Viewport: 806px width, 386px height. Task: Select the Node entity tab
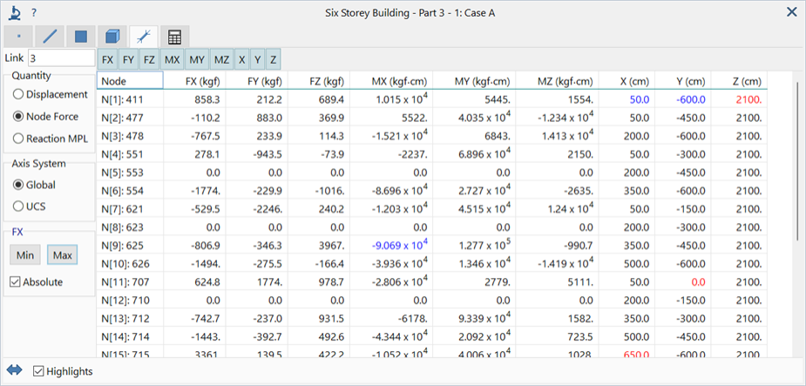(18, 37)
